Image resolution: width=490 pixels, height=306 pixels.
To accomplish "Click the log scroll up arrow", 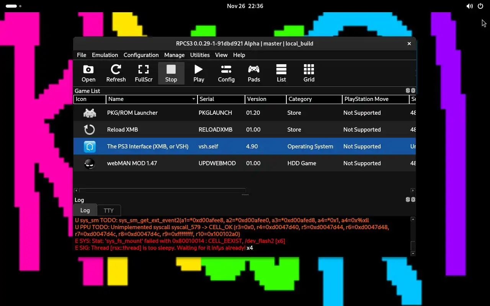I will coord(413,219).
